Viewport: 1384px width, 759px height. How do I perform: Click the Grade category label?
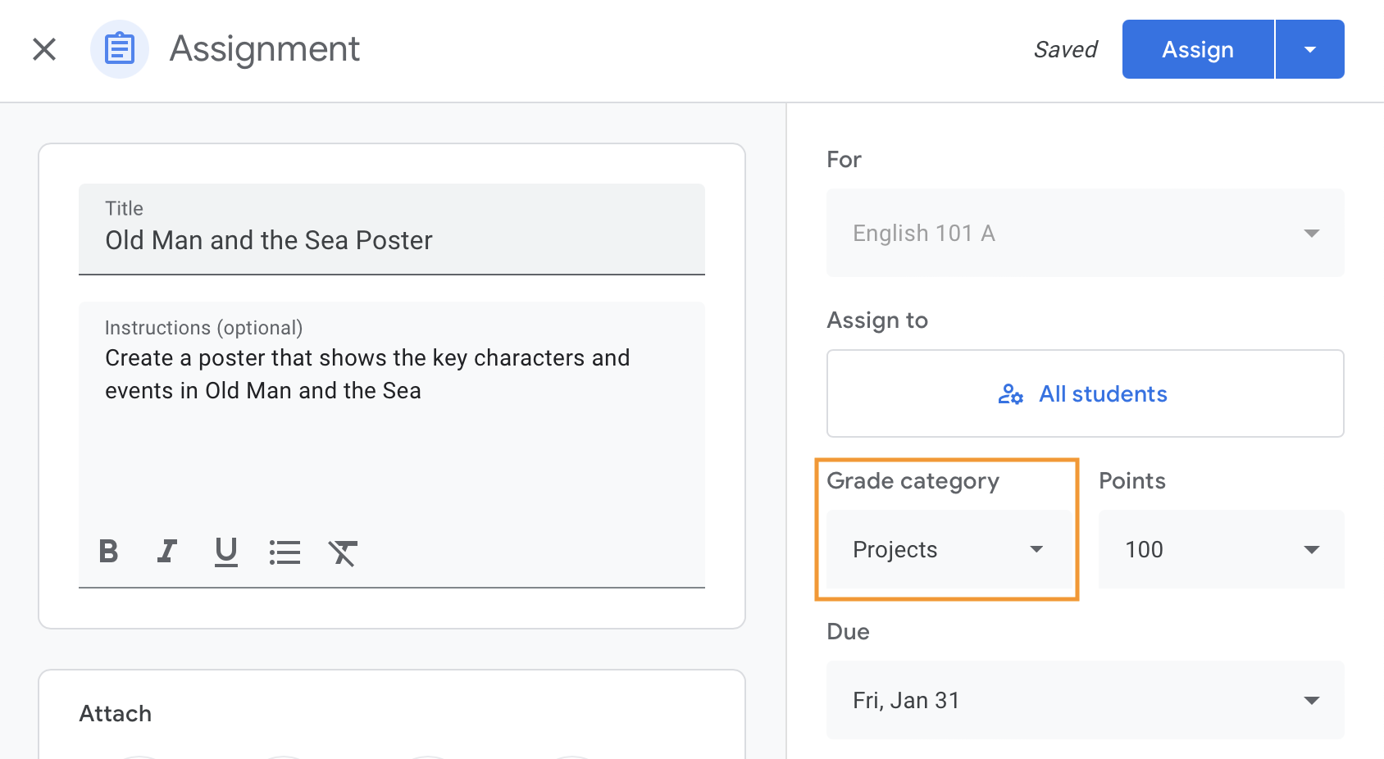pos(913,481)
